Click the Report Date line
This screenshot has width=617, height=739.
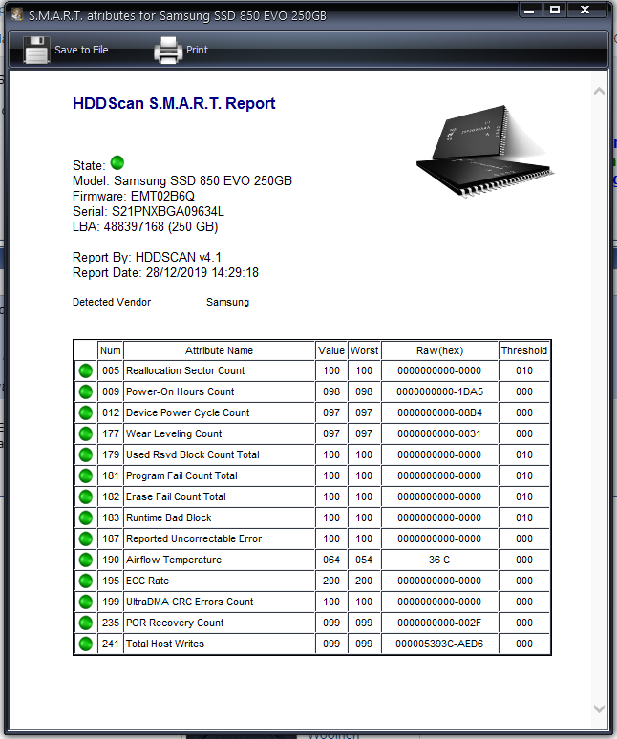pyautogui.click(x=165, y=272)
